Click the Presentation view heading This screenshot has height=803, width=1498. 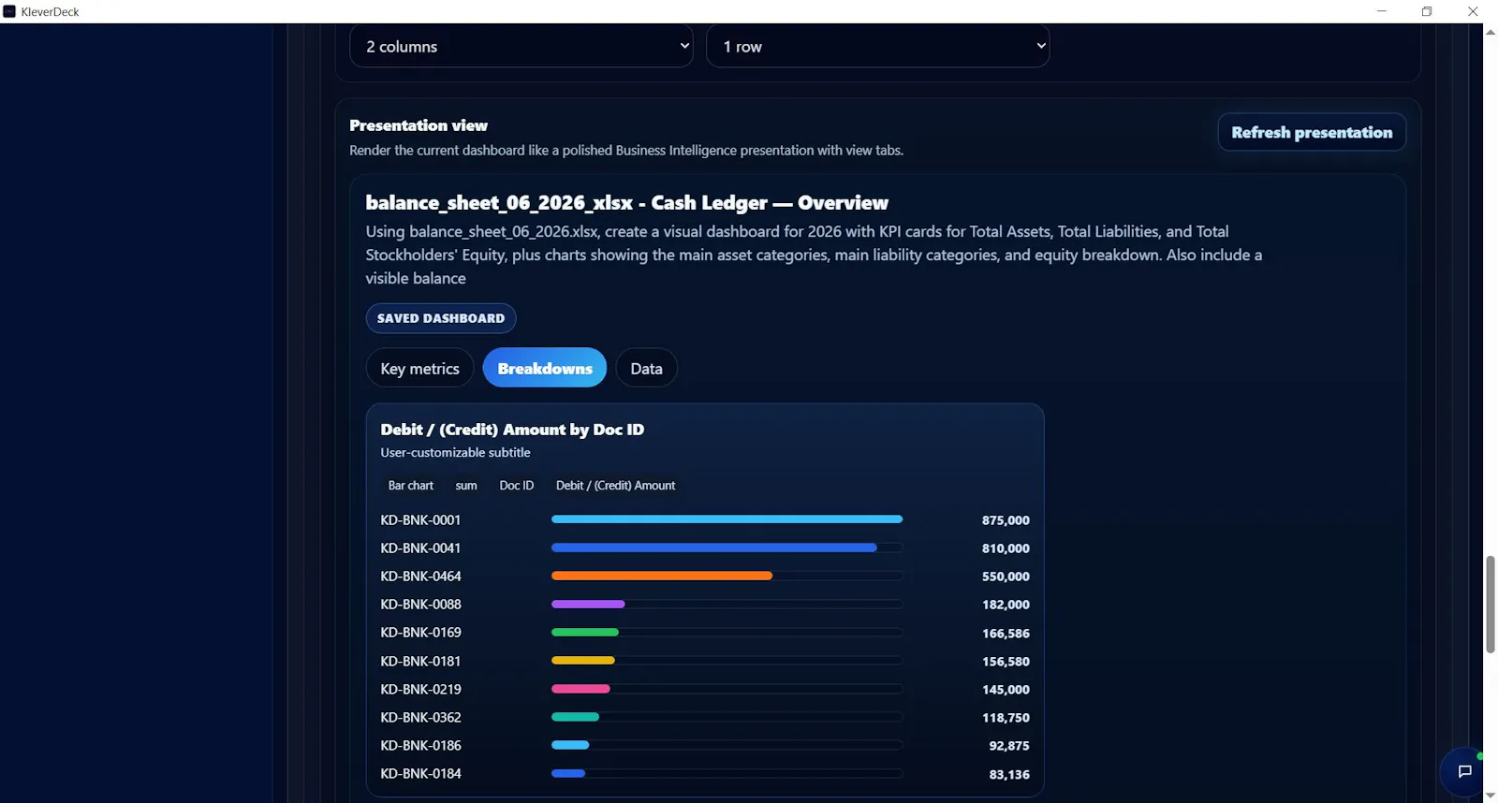[419, 125]
